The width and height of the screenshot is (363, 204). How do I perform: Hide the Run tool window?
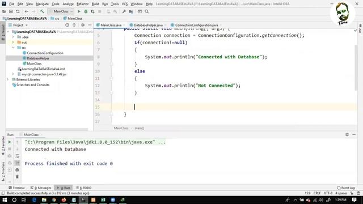354,134
